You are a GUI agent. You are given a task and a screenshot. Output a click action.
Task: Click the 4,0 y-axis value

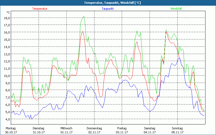click(x=7, y=119)
